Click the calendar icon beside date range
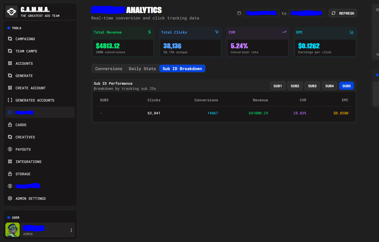Viewport: 379px width, 242px height. 239,13
